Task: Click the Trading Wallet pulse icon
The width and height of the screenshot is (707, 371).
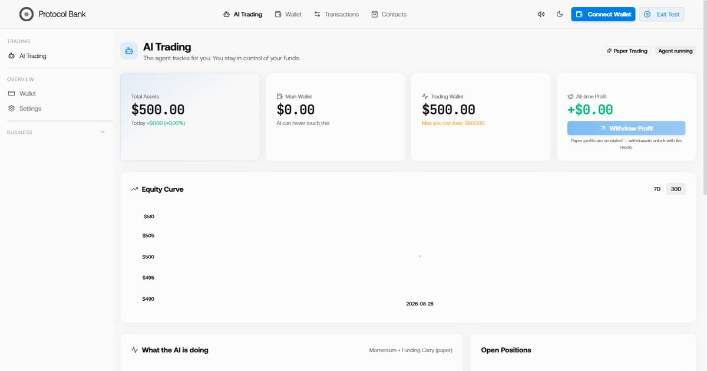Action: tap(425, 96)
